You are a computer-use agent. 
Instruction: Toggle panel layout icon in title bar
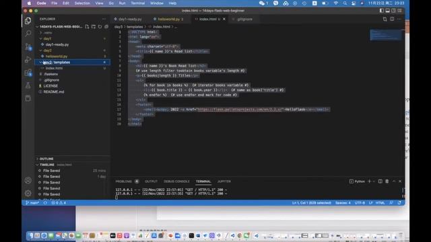pyautogui.click(x=388, y=11)
